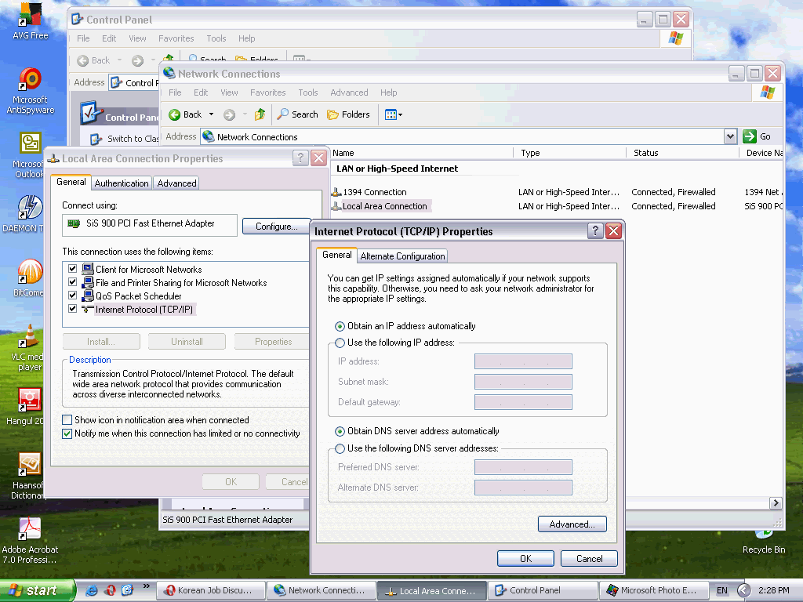Click the help question mark in TCP/IP Properties
Viewport: 803px width, 602px height.
pos(595,231)
